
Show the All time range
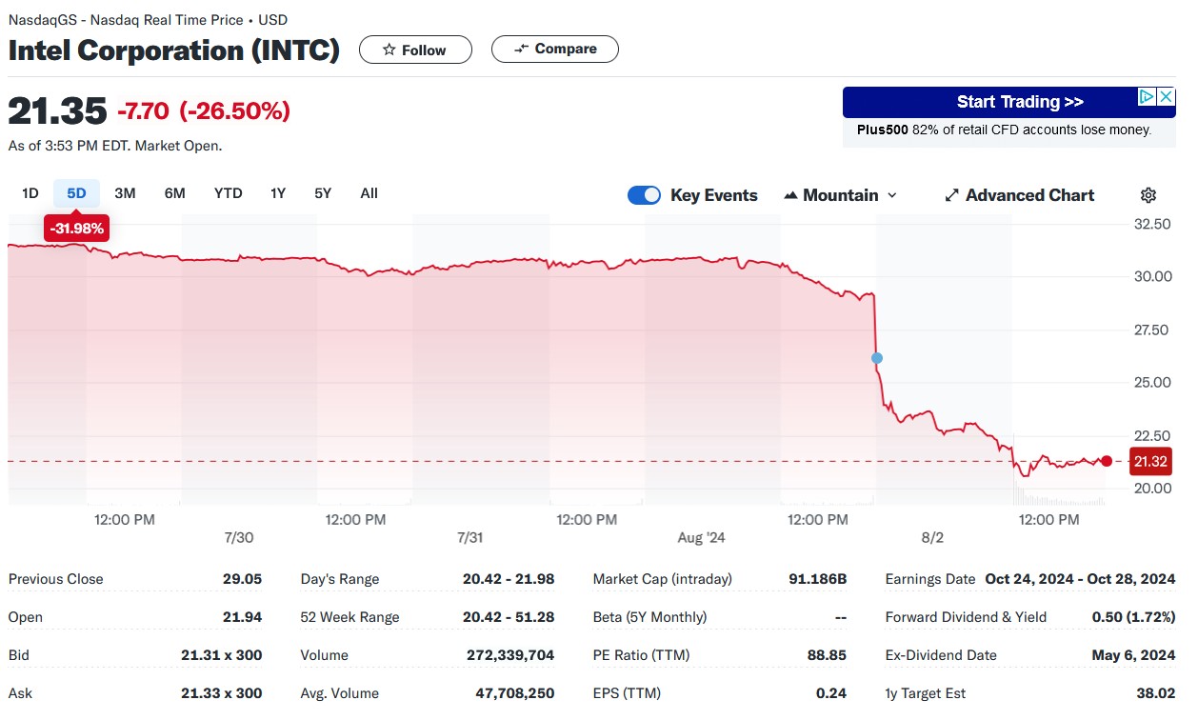[369, 193]
